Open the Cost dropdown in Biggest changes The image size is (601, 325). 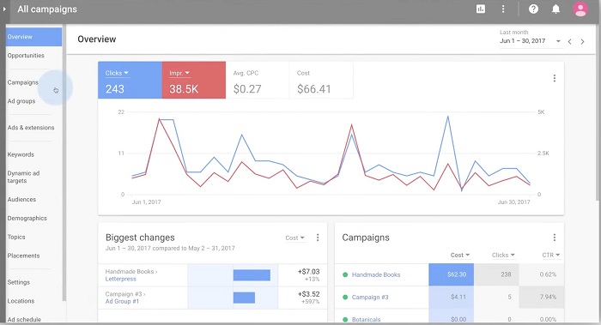pos(294,238)
